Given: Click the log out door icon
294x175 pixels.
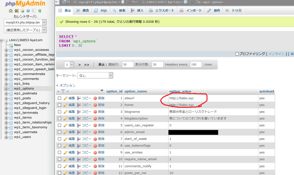Looking at the screenshot, I should 17,11.
